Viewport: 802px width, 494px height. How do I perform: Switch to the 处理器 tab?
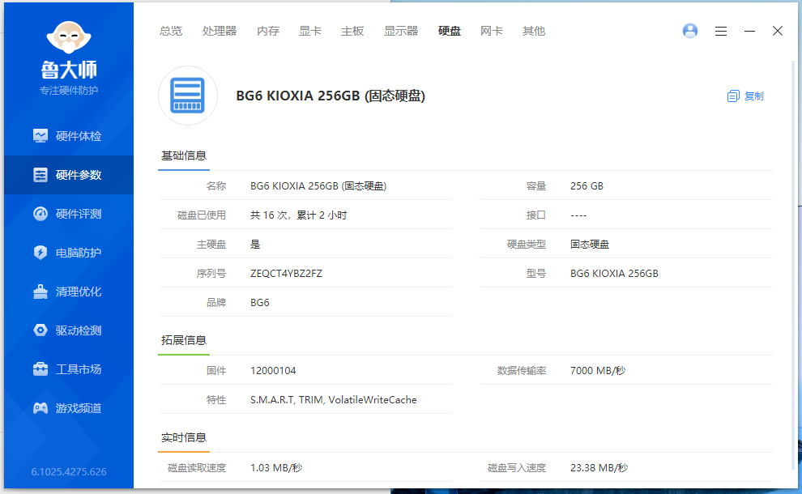(x=219, y=31)
